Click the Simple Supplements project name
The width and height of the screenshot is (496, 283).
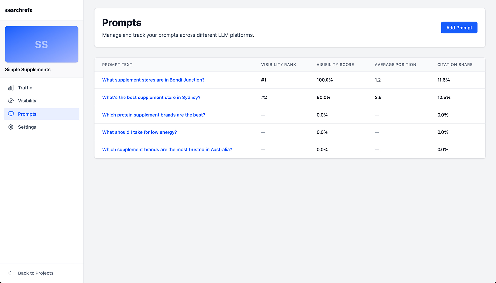(x=28, y=69)
